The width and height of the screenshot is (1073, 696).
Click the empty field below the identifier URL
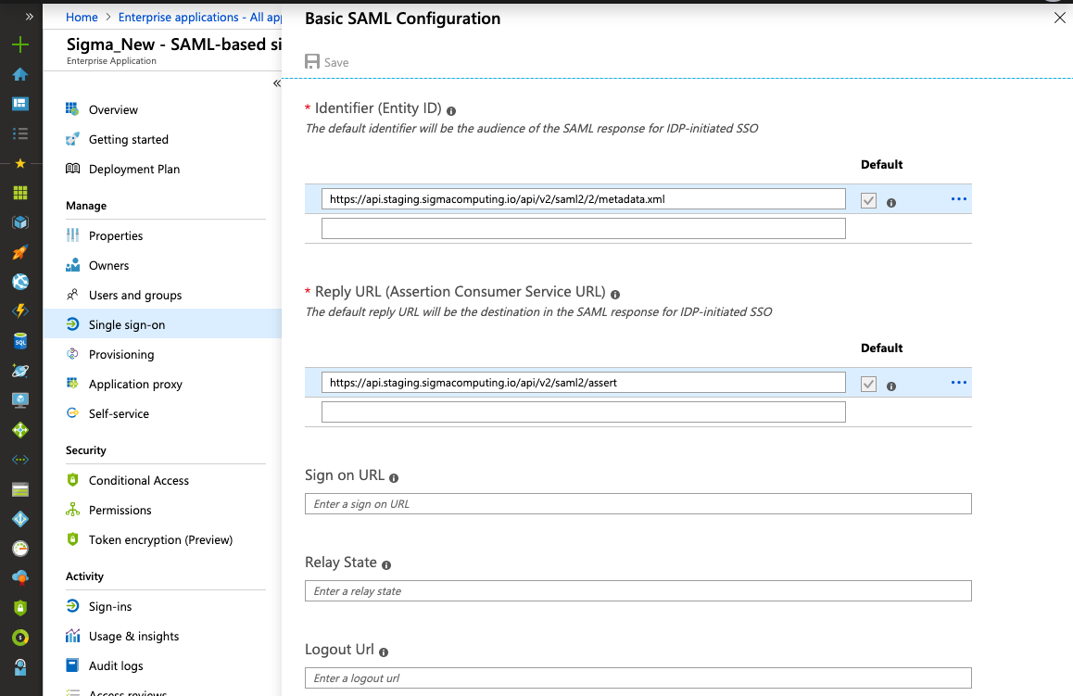click(x=584, y=229)
